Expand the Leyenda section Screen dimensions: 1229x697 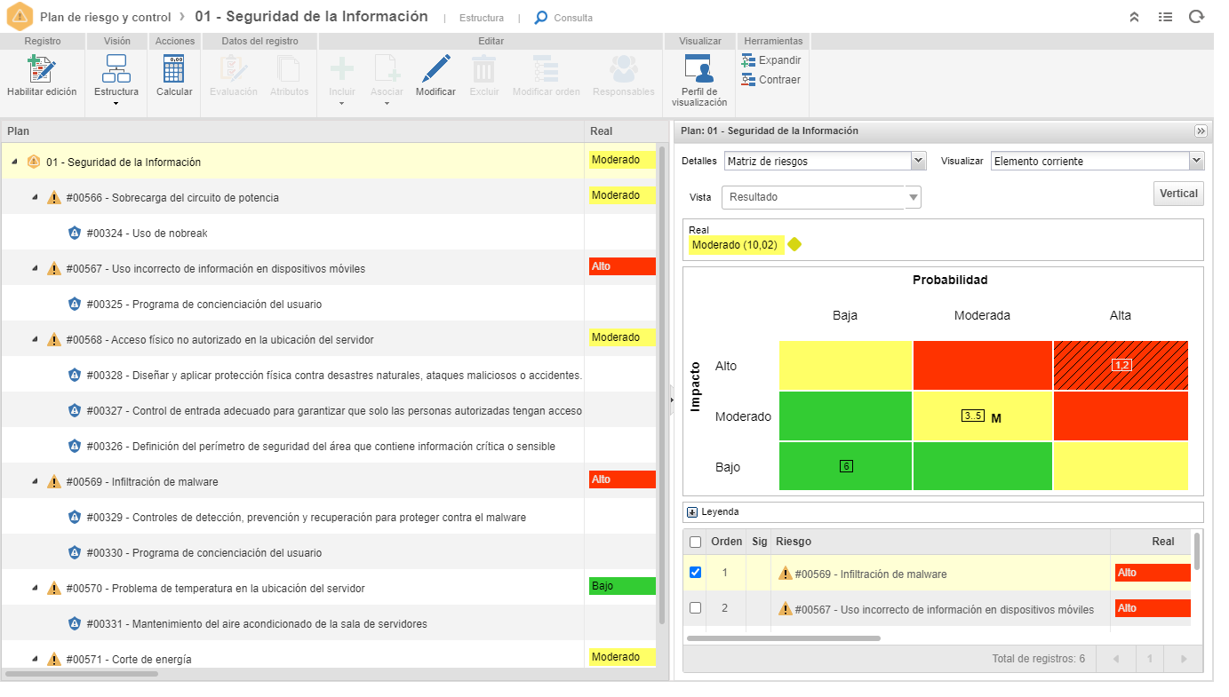(x=692, y=511)
